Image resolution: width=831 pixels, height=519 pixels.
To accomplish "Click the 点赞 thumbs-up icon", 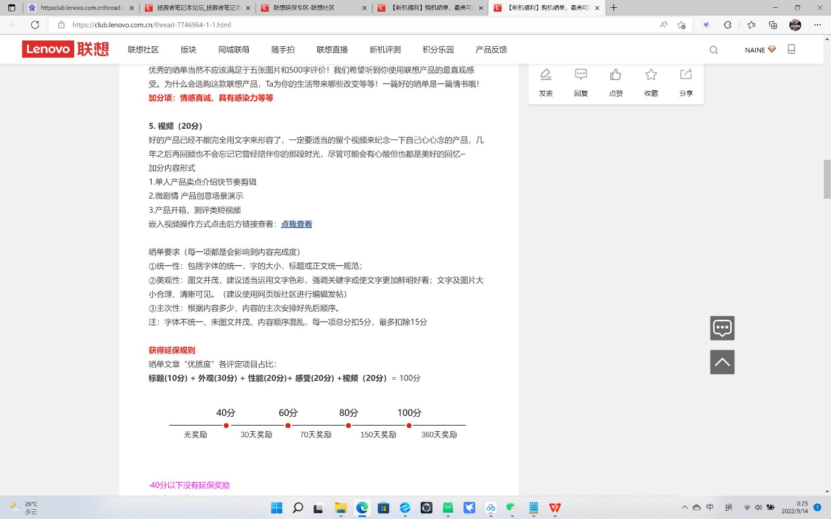I will click(616, 75).
